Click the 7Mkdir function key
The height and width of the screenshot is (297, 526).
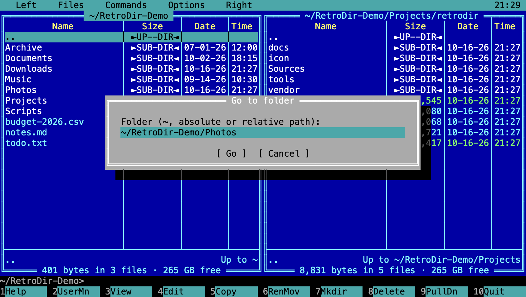(339, 292)
